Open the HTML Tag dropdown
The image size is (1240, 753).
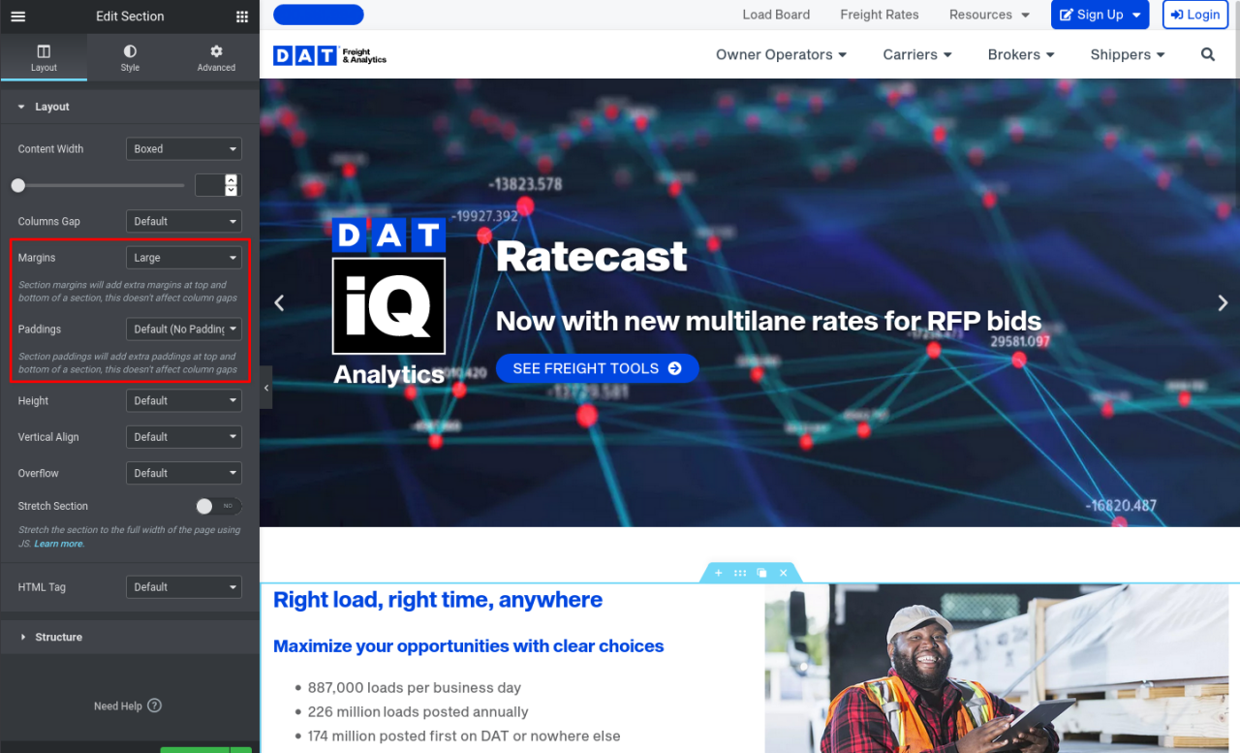click(x=183, y=587)
